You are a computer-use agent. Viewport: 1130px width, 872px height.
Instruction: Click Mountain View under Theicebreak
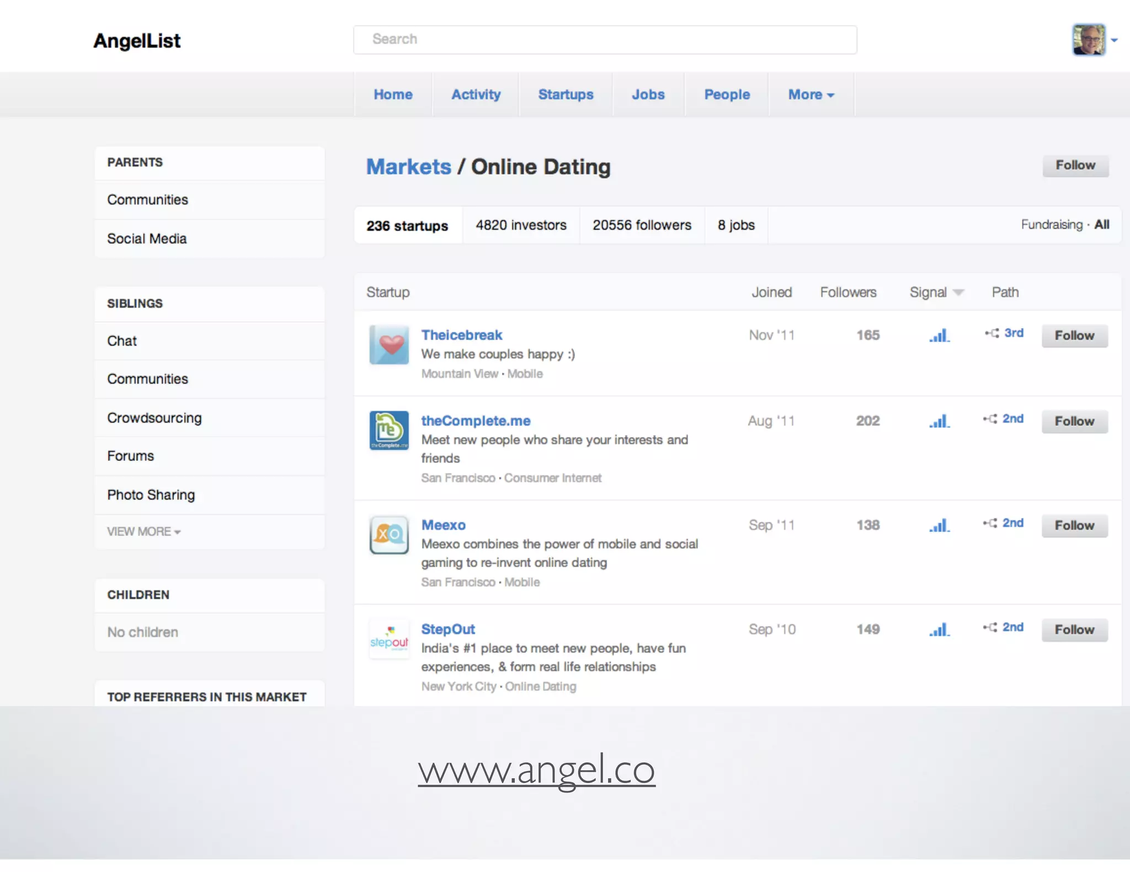460,374
